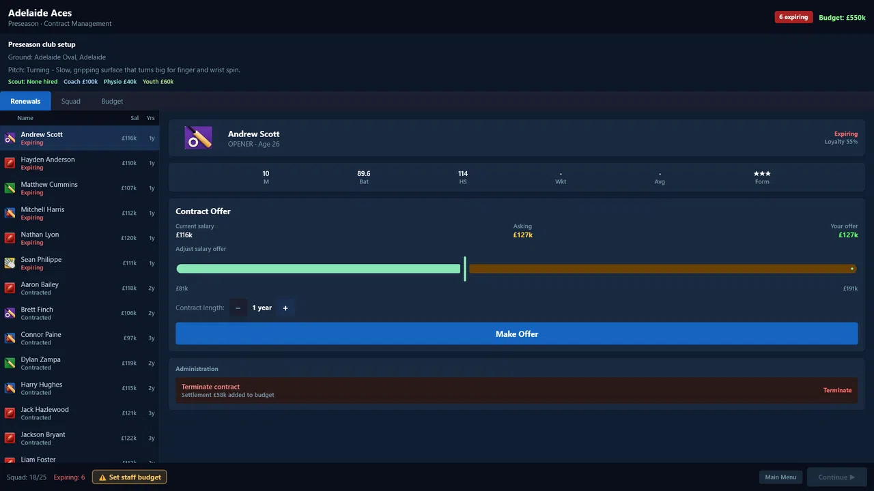Click Harry Hughes' role icon

tap(10, 388)
